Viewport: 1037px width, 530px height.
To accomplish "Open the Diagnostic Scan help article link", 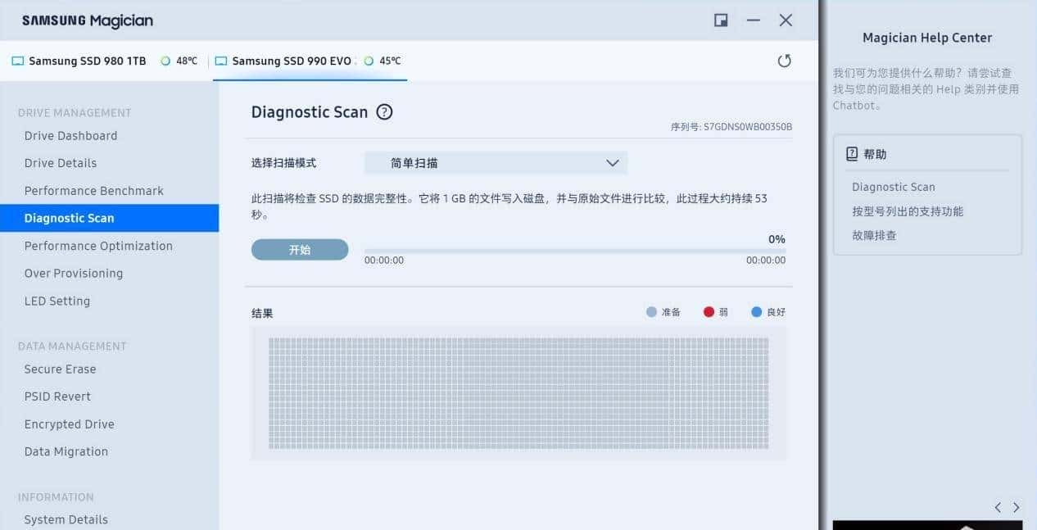I will pos(893,186).
